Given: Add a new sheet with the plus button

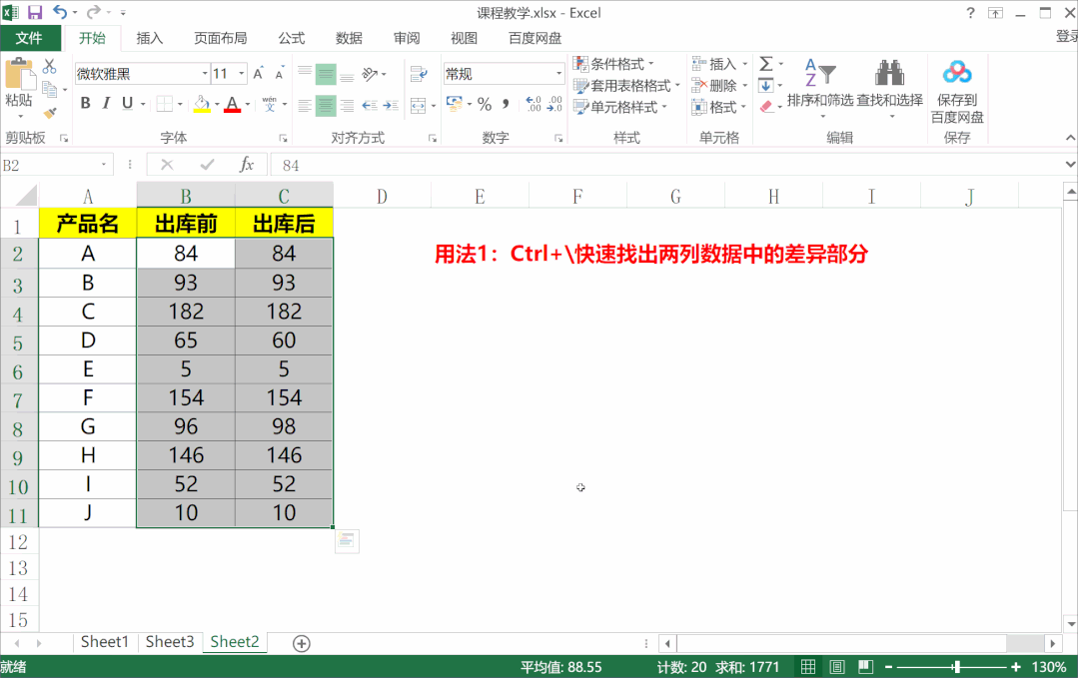Looking at the screenshot, I should coord(301,643).
